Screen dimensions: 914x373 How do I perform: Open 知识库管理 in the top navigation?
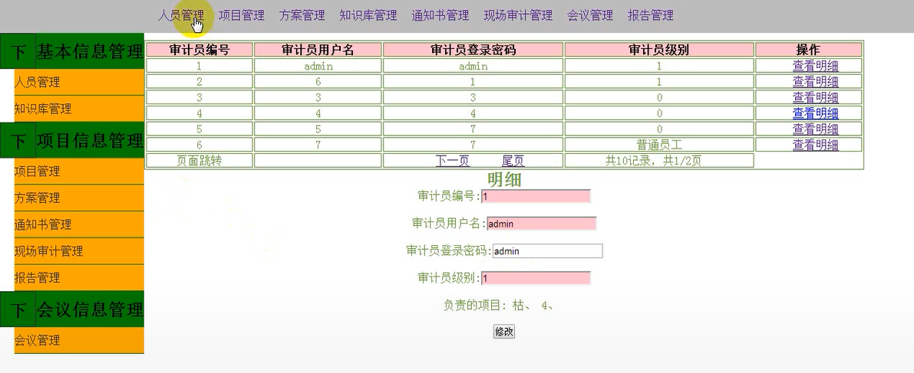pyautogui.click(x=368, y=16)
